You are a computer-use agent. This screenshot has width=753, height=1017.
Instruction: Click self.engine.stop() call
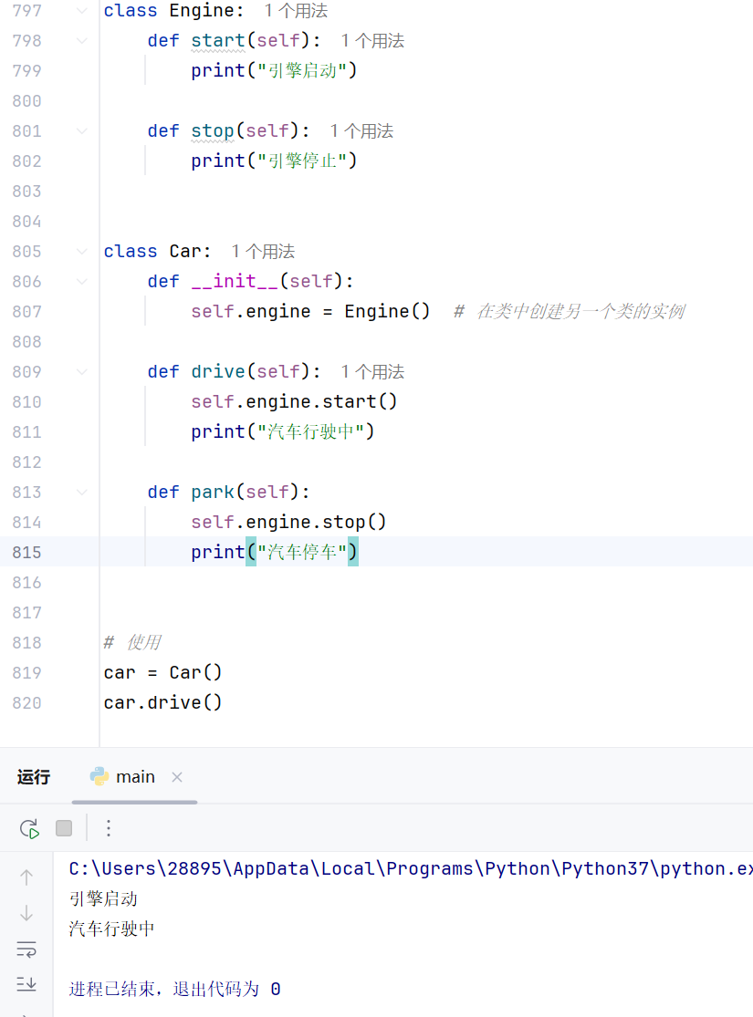point(288,522)
